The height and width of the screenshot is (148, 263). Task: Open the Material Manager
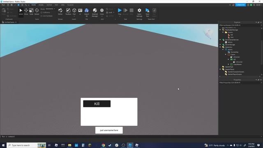(95, 12)
